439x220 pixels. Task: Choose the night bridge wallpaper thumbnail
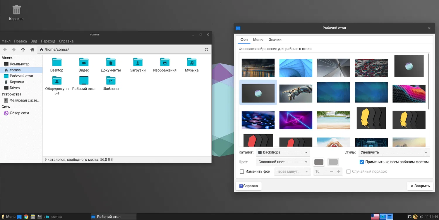point(258,68)
